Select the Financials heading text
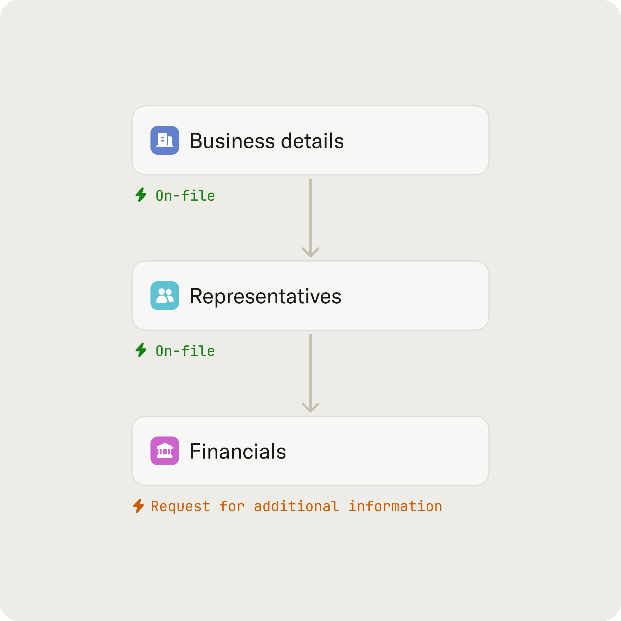Image resolution: width=621 pixels, height=621 pixels. 238,451
